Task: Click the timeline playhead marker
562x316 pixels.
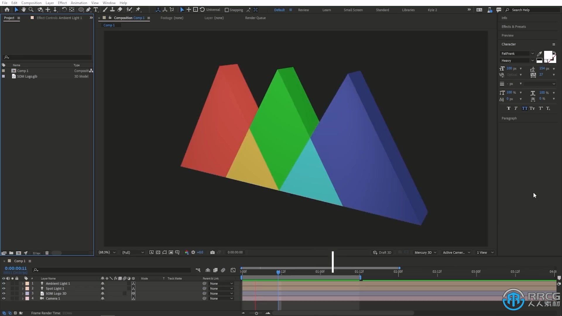Action: tap(278, 271)
